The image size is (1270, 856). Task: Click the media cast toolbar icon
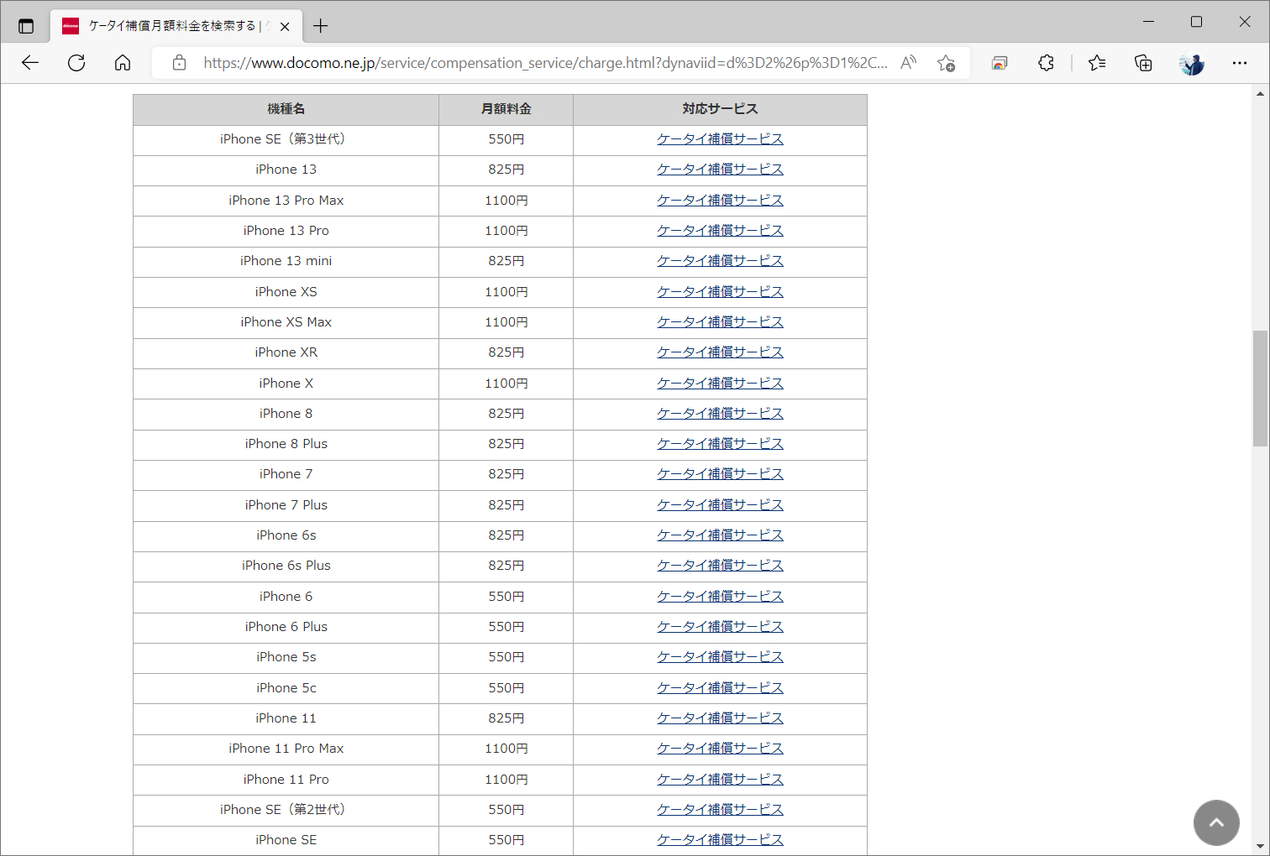point(1000,63)
